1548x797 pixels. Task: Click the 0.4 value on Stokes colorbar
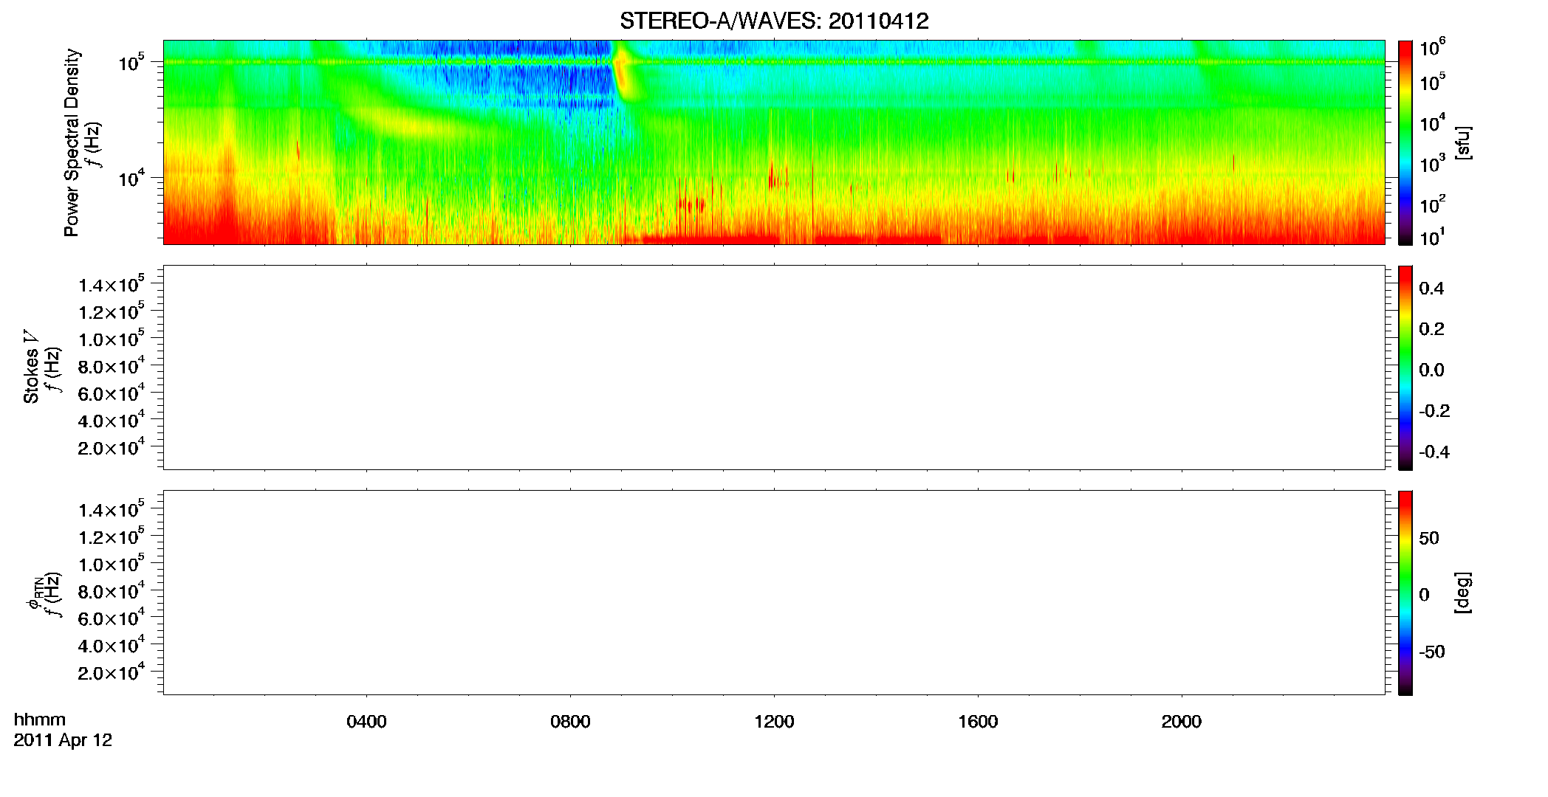[1431, 289]
